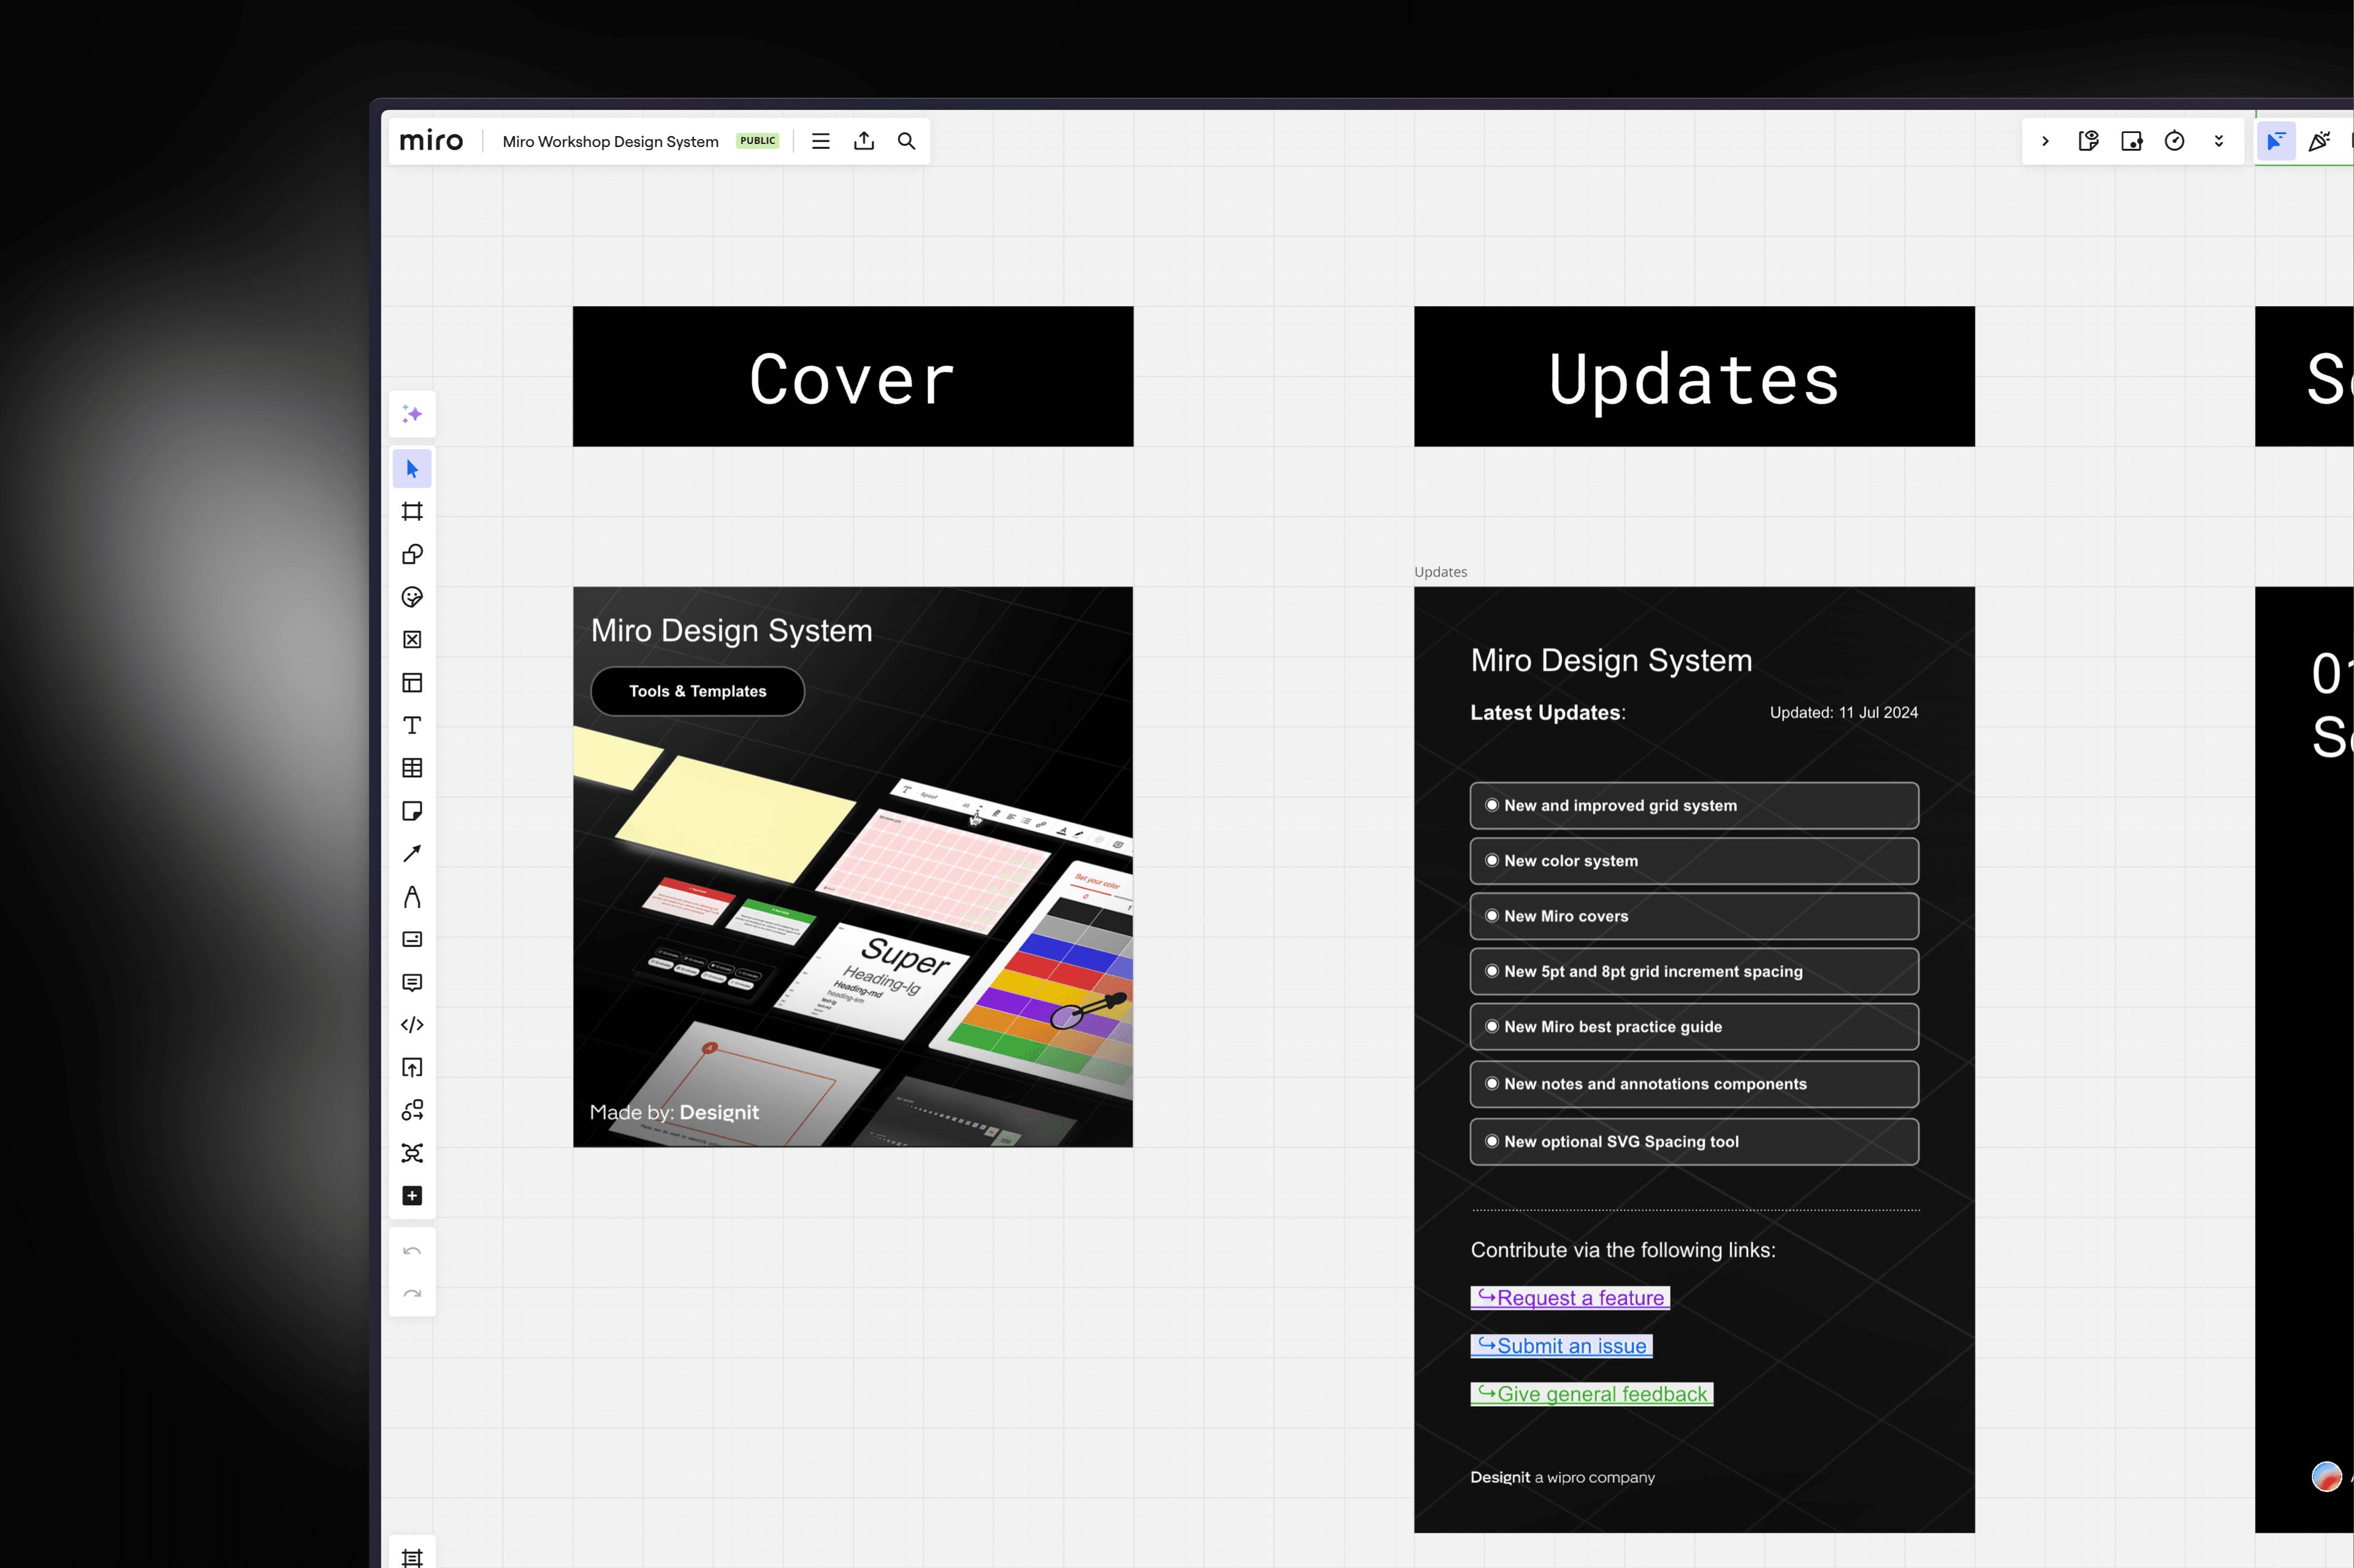Open the Frames panel icon at bottom left
The height and width of the screenshot is (1568, 2354).
pyautogui.click(x=412, y=1557)
